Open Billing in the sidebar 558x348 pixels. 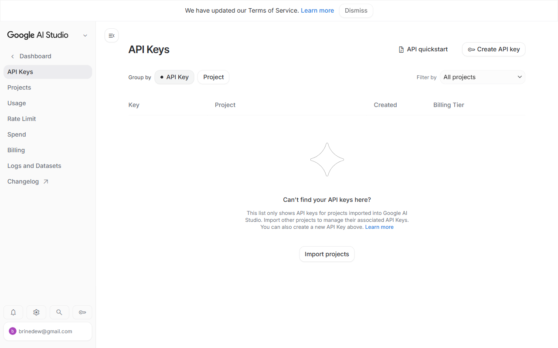48,150
